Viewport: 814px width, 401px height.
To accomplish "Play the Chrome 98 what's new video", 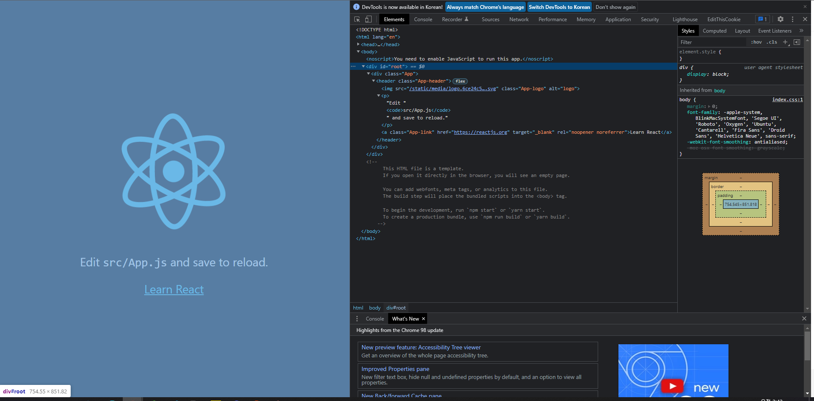I will point(672,386).
